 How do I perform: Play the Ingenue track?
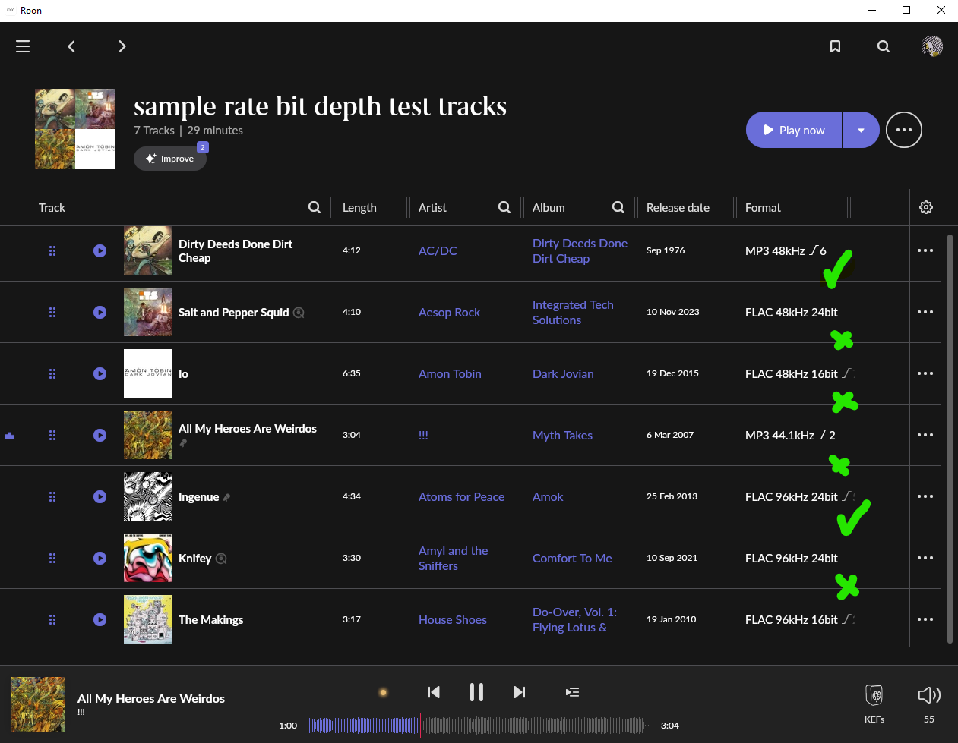click(x=100, y=496)
